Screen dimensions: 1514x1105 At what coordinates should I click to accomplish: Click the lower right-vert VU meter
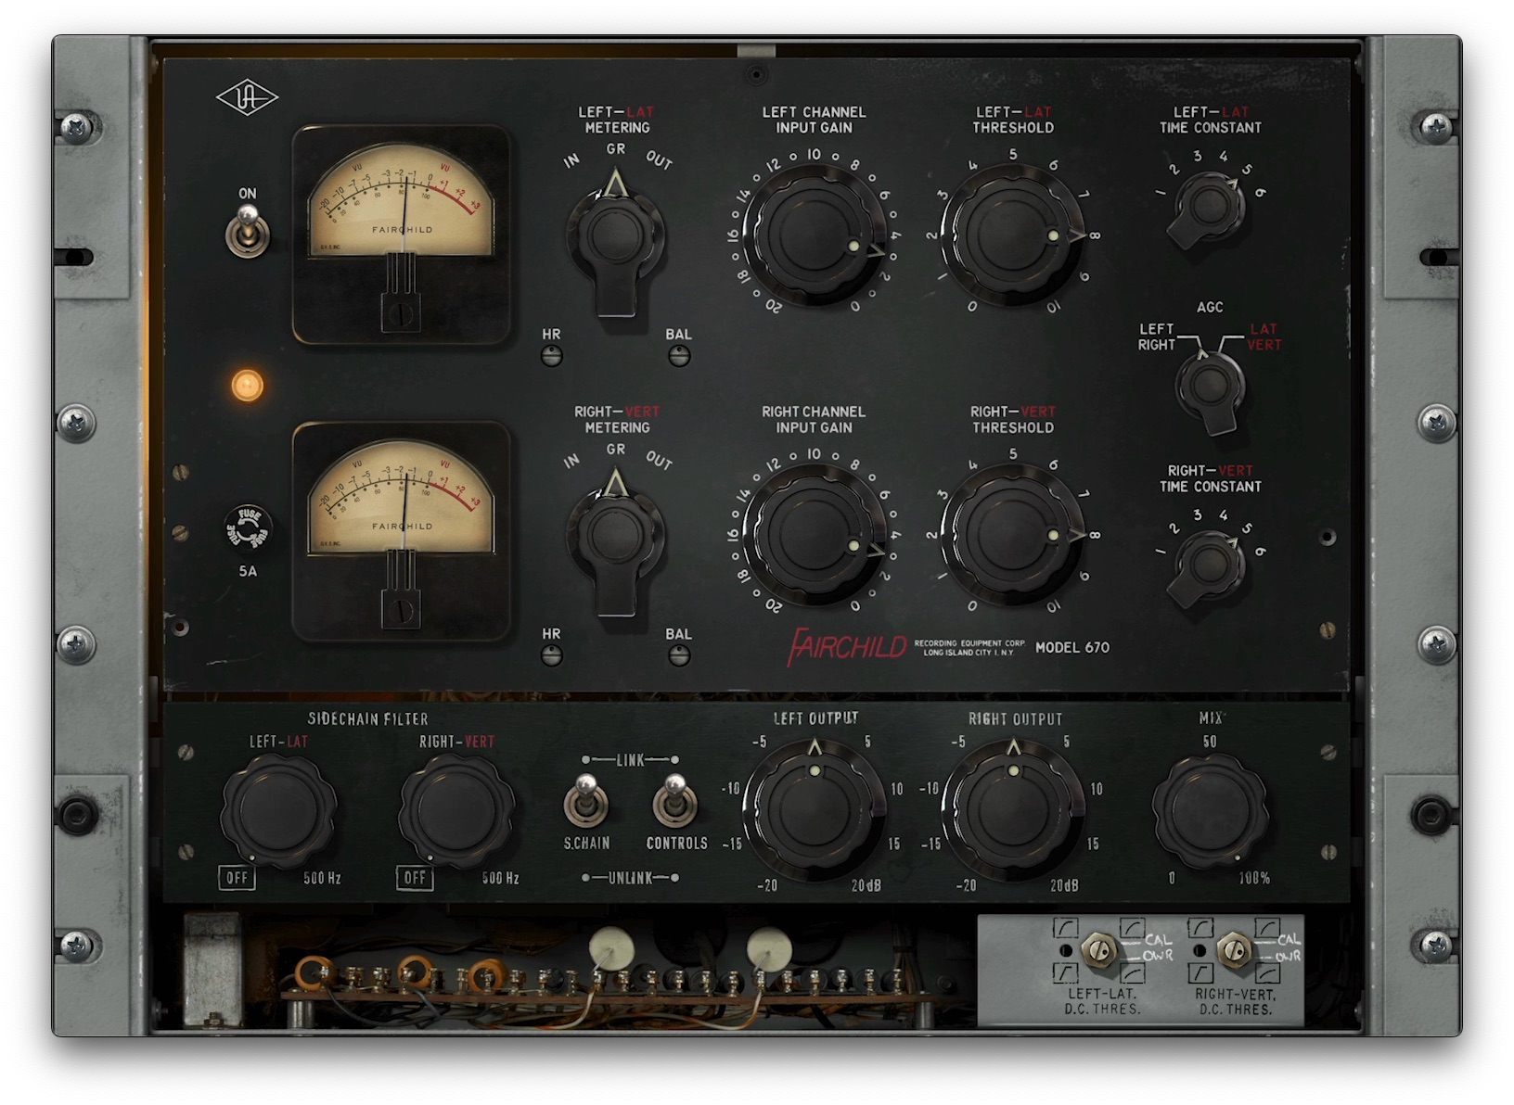[401, 531]
